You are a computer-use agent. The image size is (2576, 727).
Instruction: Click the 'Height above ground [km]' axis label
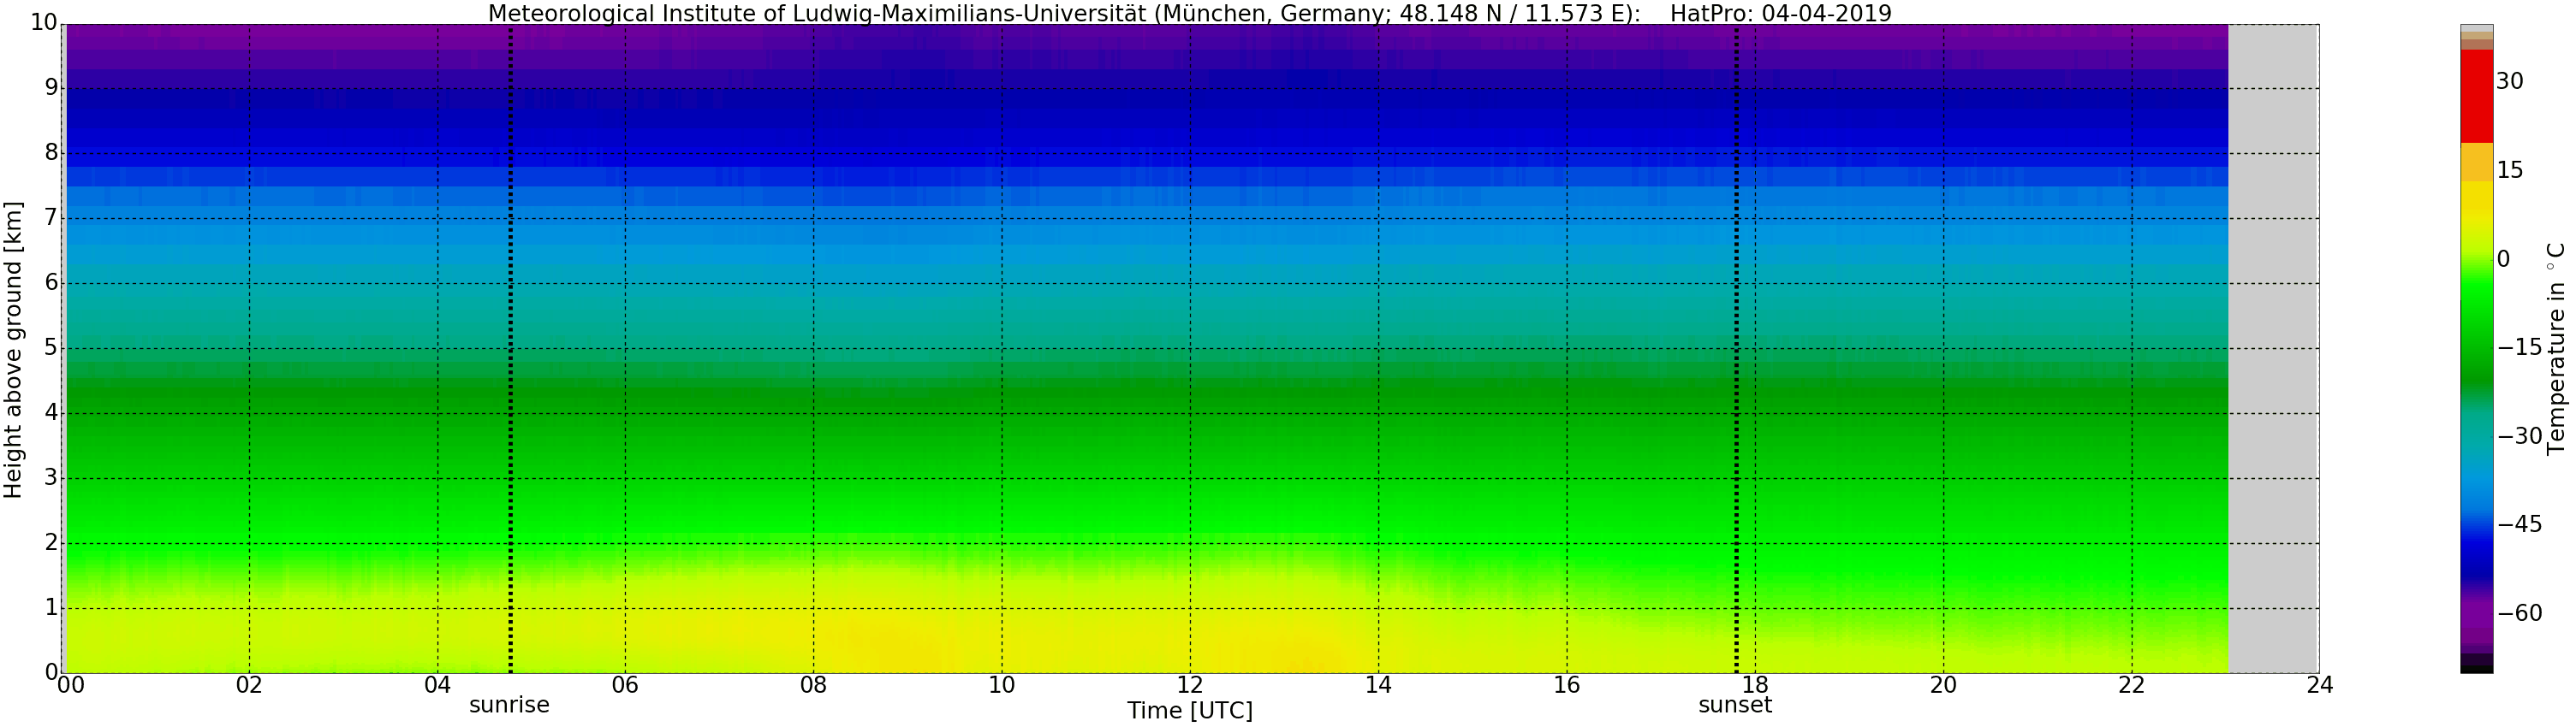coord(13,350)
